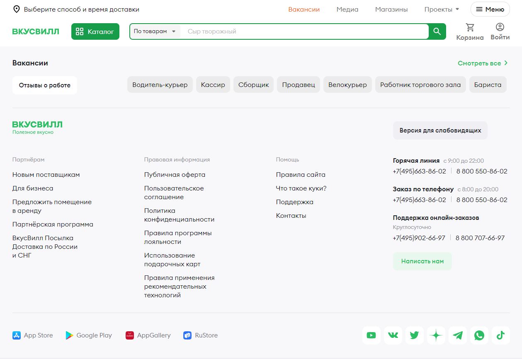Click the location pin in delivery bar
The image size is (522, 359).
[x=16, y=9]
